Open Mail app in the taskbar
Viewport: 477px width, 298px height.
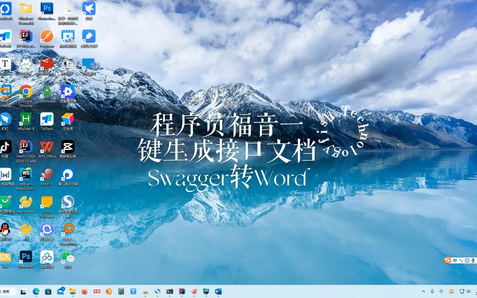pyautogui.click(x=60, y=291)
